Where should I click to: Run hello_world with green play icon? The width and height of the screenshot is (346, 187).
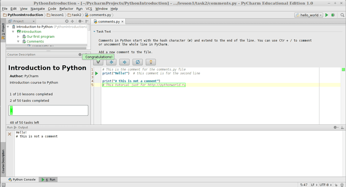coord(327,15)
